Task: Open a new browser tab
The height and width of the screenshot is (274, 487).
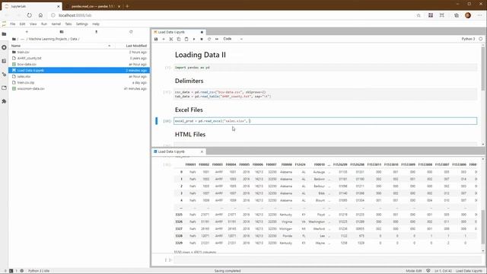Action: pos(127,6)
